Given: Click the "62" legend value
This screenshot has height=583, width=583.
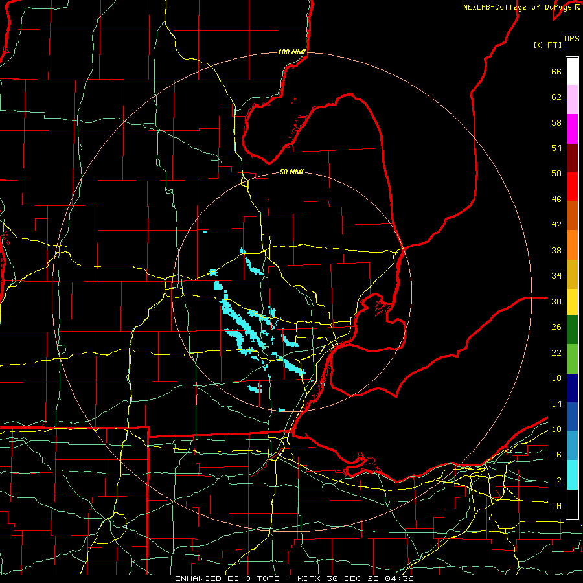Looking at the screenshot, I should coord(556,97).
